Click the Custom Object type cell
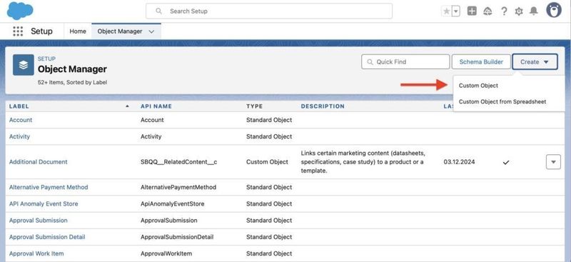The width and height of the screenshot is (571, 262). tap(267, 162)
